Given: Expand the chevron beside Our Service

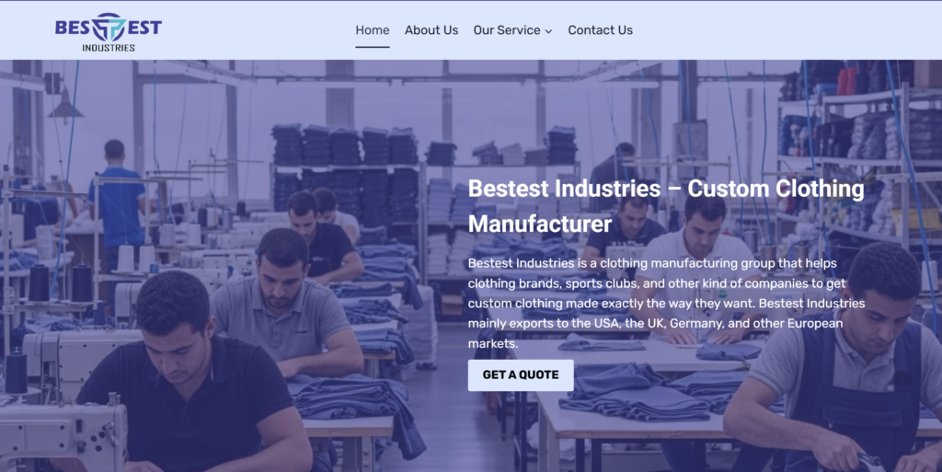Looking at the screenshot, I should pyautogui.click(x=548, y=31).
